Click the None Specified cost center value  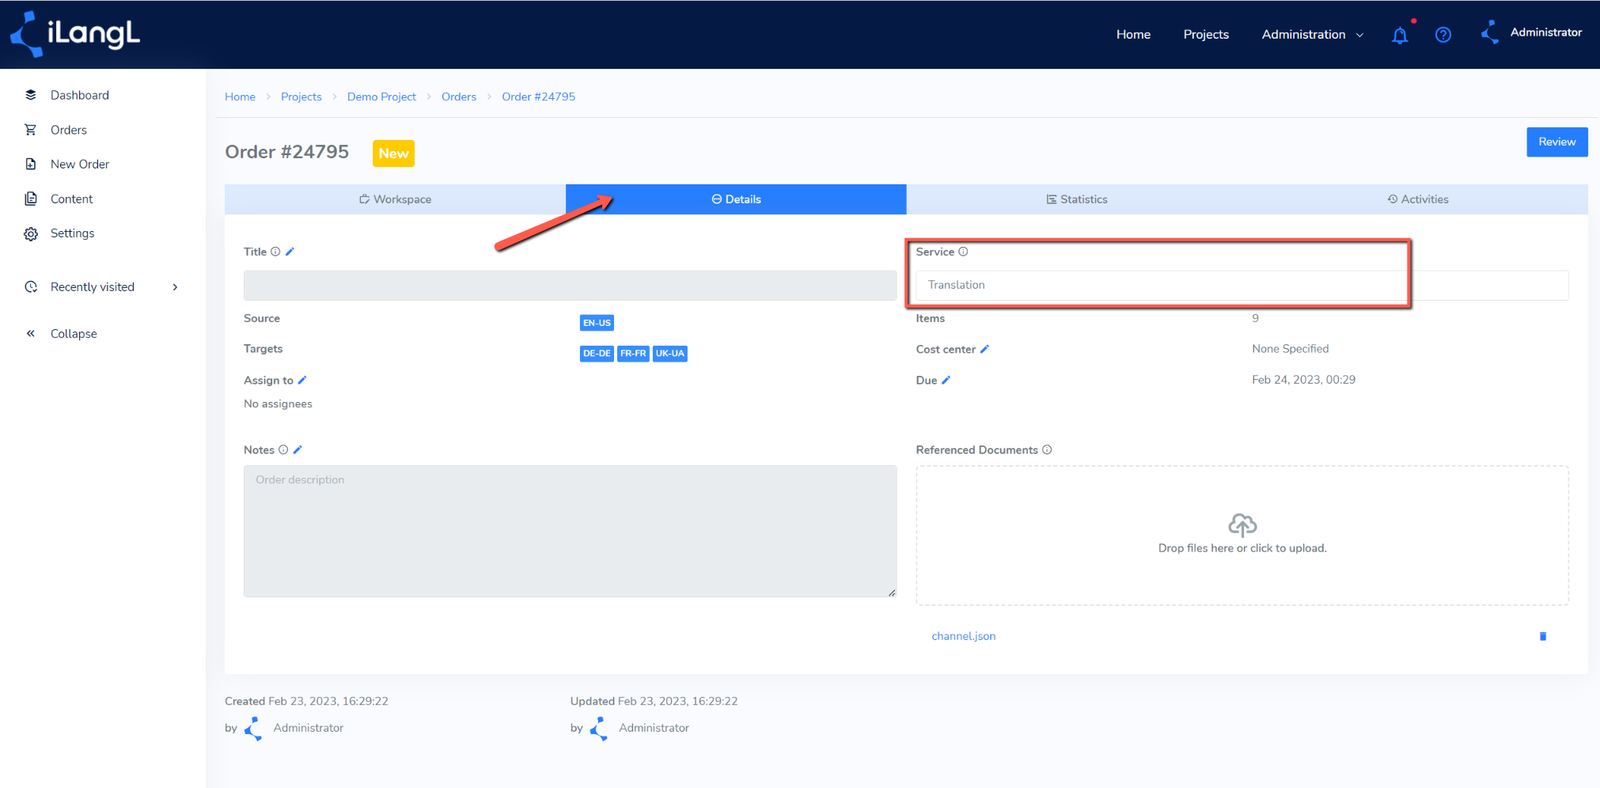pyautogui.click(x=1290, y=349)
